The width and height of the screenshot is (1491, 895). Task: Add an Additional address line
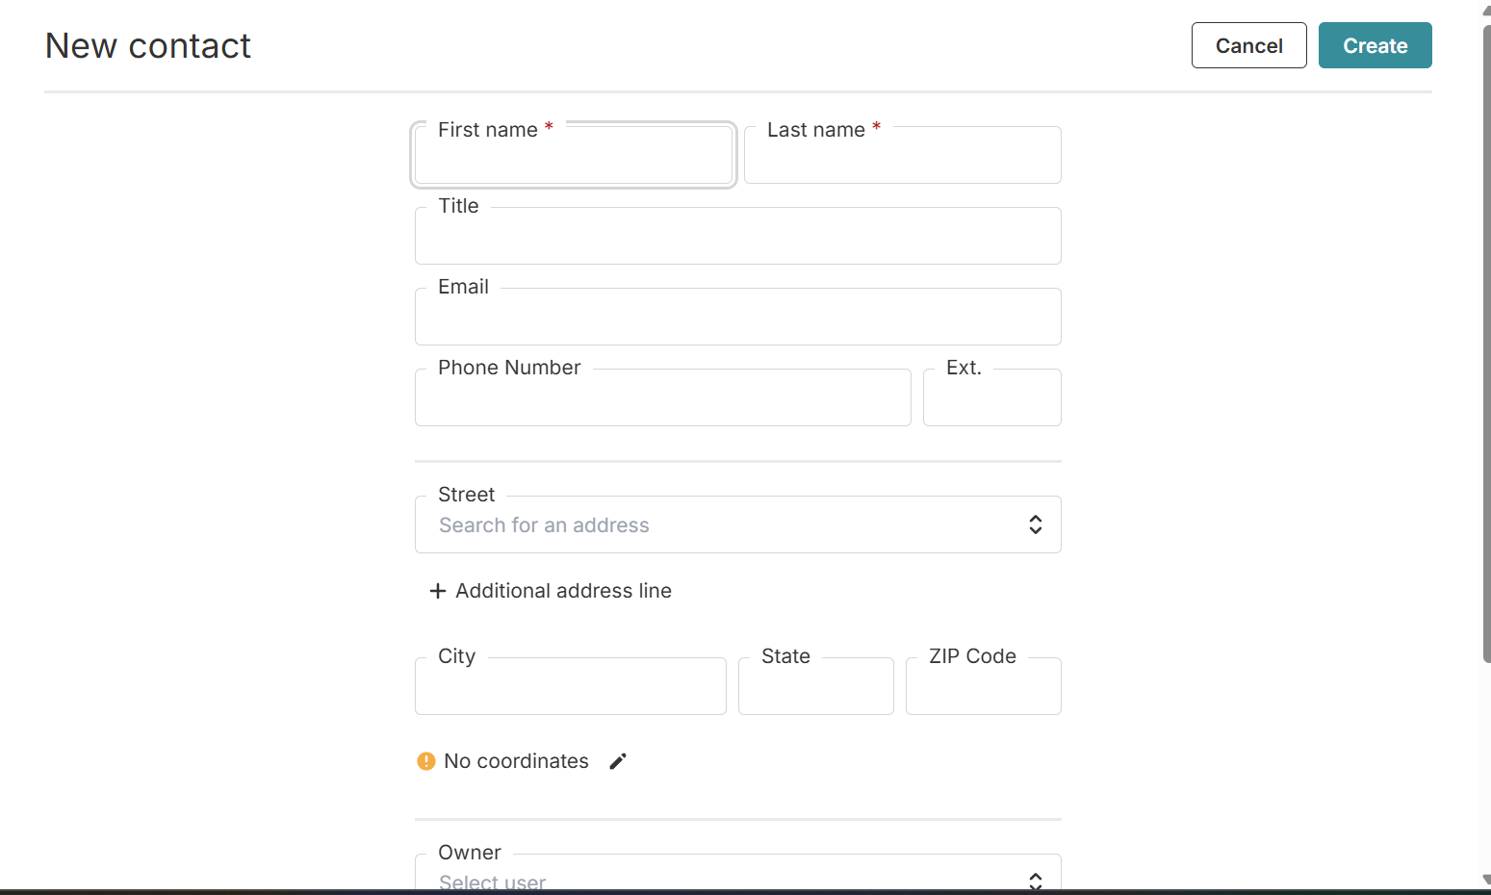(551, 591)
